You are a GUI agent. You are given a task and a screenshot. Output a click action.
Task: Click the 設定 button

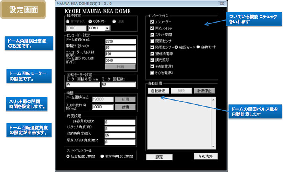coord(159,157)
